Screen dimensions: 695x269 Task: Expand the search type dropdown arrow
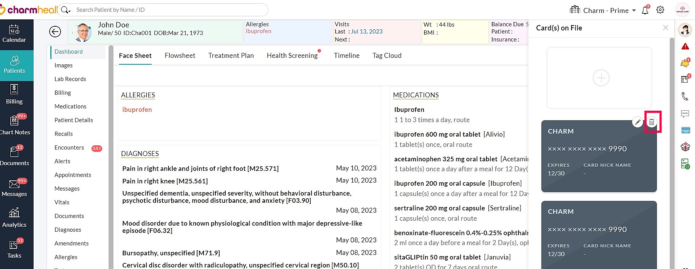tap(69, 11)
